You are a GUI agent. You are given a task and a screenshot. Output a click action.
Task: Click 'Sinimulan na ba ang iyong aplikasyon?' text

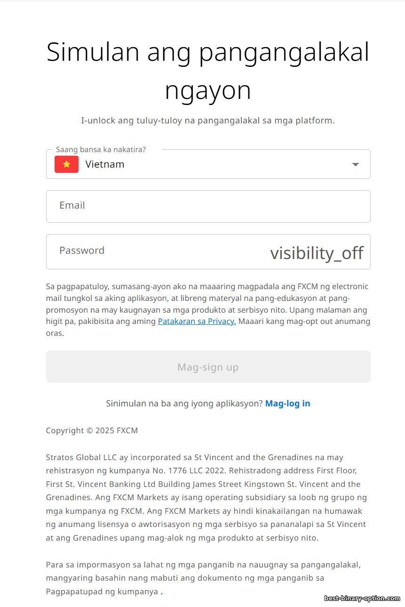184,404
